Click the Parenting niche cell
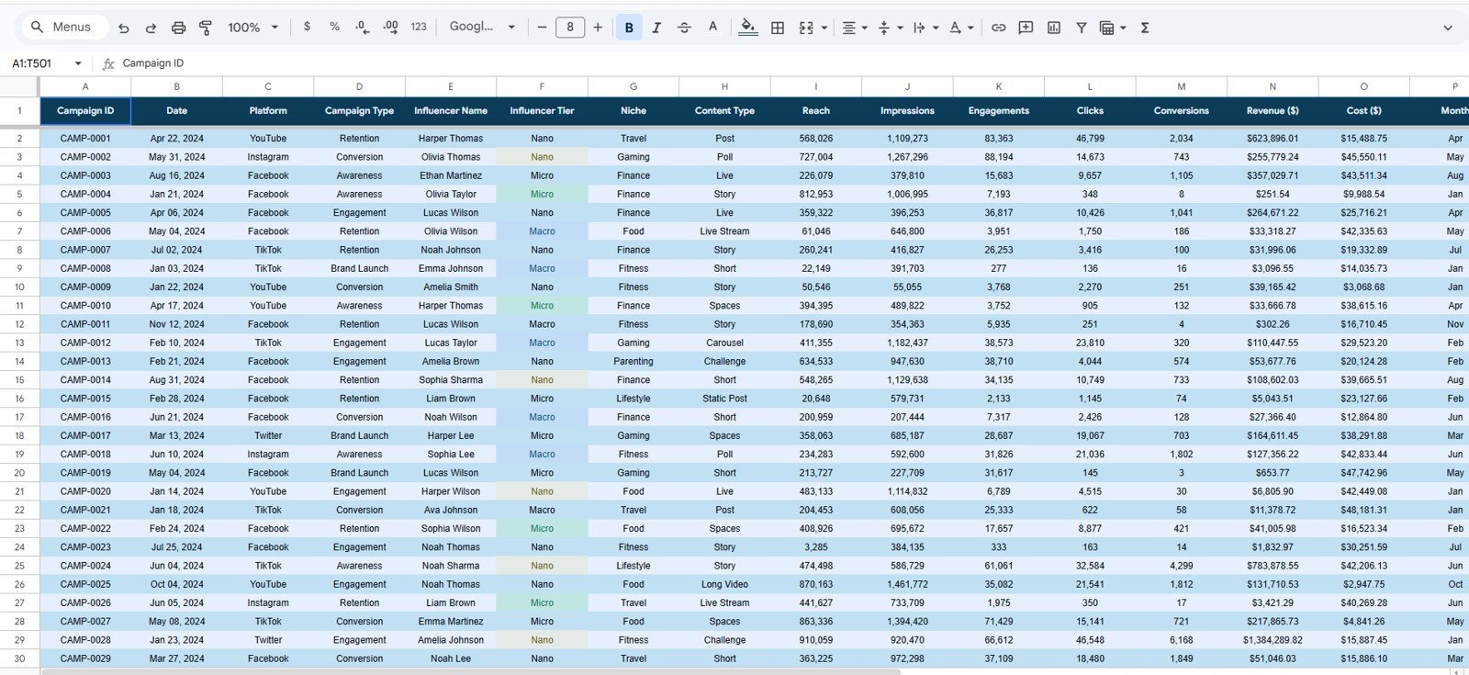Viewport: 1469px width, 675px height. [634, 362]
